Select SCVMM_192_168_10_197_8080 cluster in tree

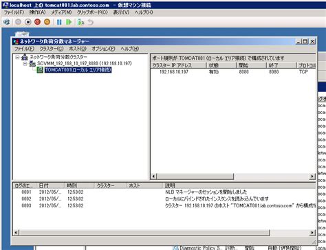(x=85, y=63)
